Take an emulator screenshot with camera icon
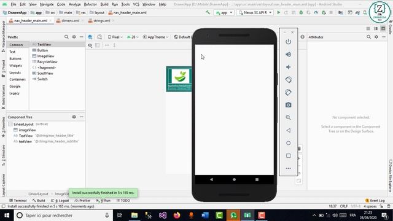 coord(288,105)
